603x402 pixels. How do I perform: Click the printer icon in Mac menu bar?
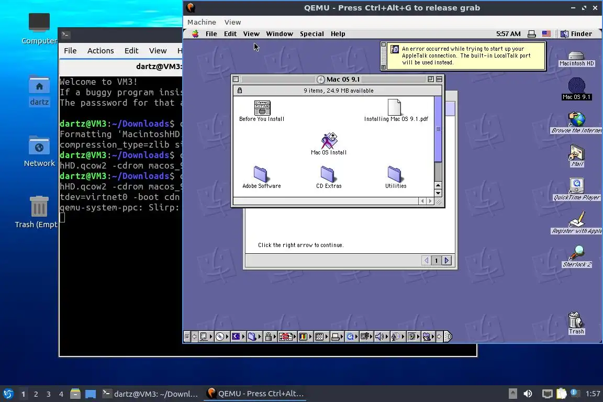pos(531,34)
